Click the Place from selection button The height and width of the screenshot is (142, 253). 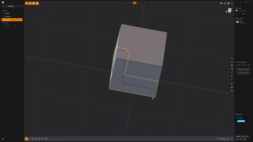(243, 69)
